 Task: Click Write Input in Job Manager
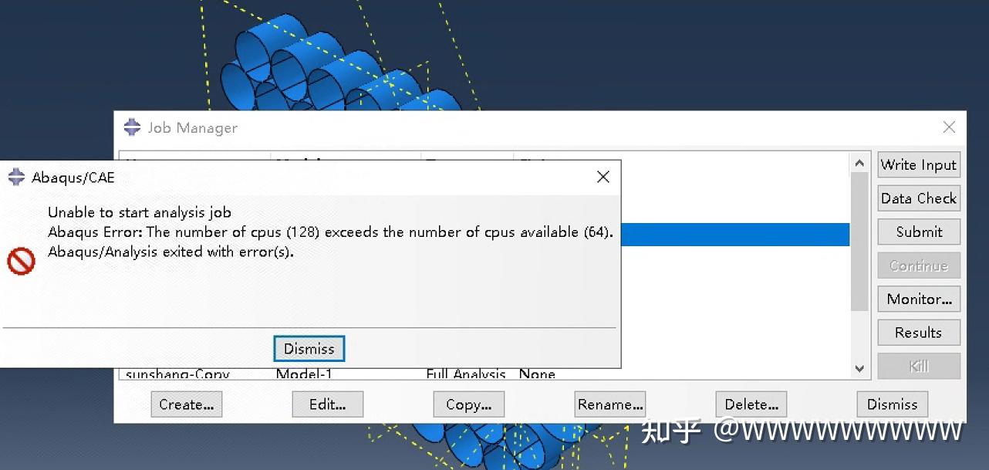[x=919, y=164]
